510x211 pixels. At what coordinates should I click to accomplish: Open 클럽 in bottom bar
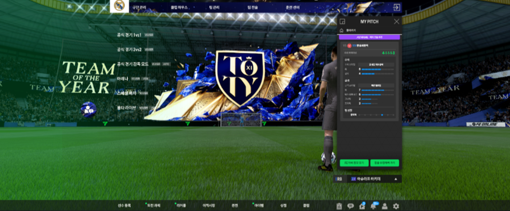coord(306,206)
